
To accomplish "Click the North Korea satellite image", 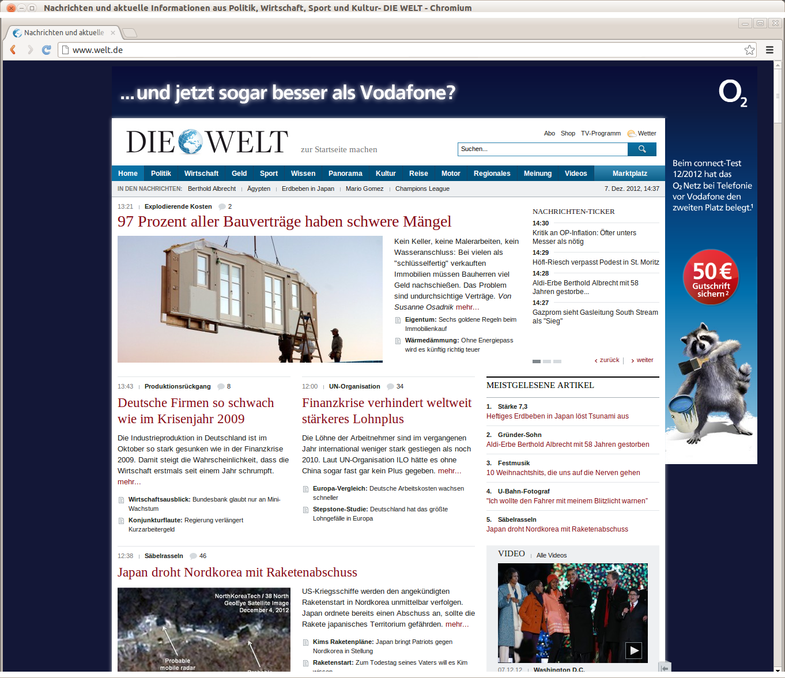I will (204, 630).
